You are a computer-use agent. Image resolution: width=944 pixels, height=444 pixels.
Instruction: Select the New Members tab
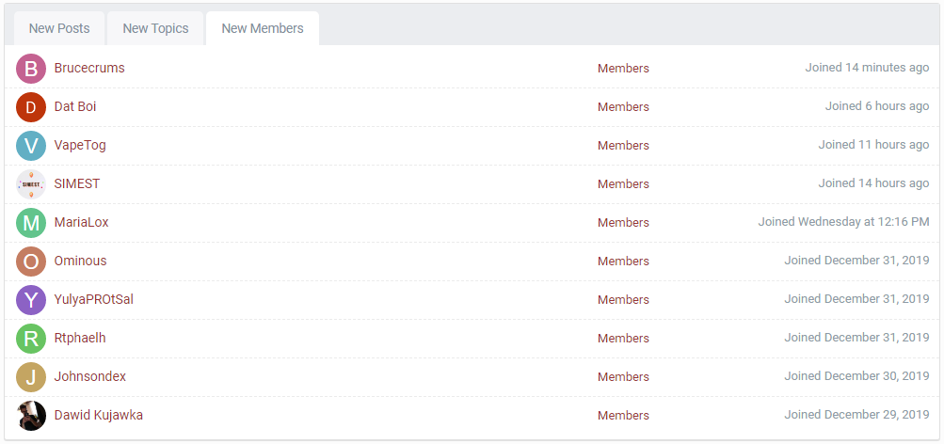(263, 28)
